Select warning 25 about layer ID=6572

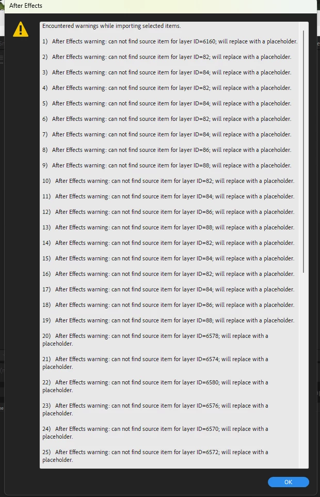(155, 456)
